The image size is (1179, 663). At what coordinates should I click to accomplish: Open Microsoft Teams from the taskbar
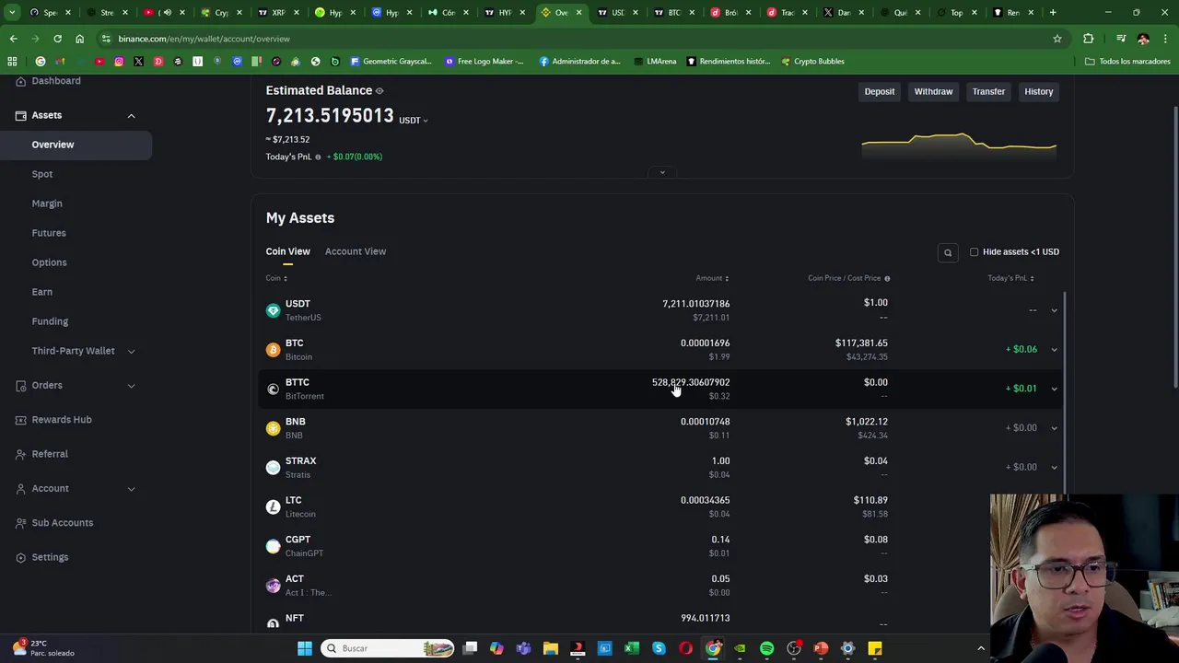coord(524,648)
